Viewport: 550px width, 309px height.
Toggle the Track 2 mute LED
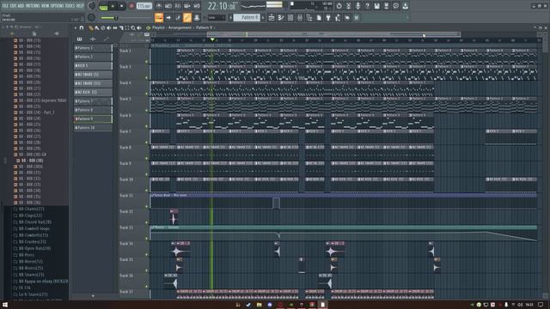click(x=147, y=62)
